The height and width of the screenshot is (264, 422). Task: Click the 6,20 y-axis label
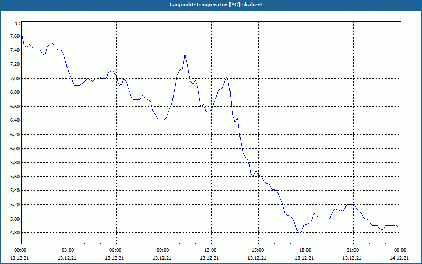click(x=15, y=135)
